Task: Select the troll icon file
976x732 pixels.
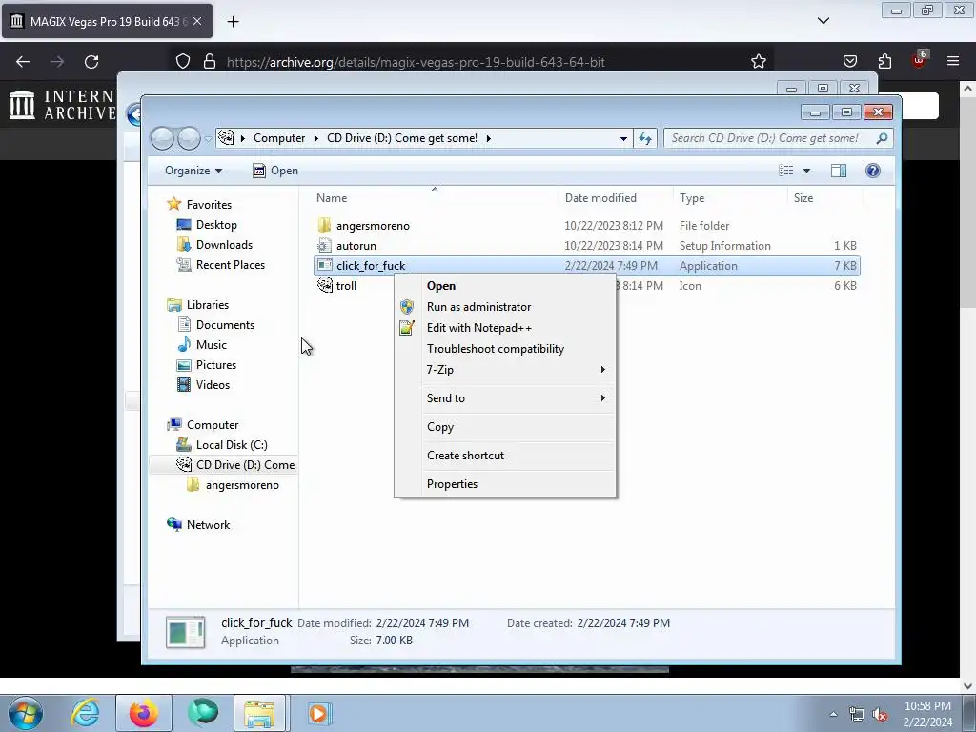Action: 346,286
